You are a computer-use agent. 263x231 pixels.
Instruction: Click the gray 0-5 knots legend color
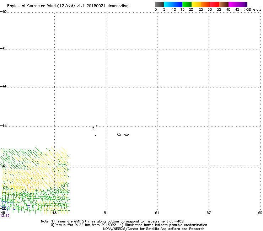[x=159, y=4]
